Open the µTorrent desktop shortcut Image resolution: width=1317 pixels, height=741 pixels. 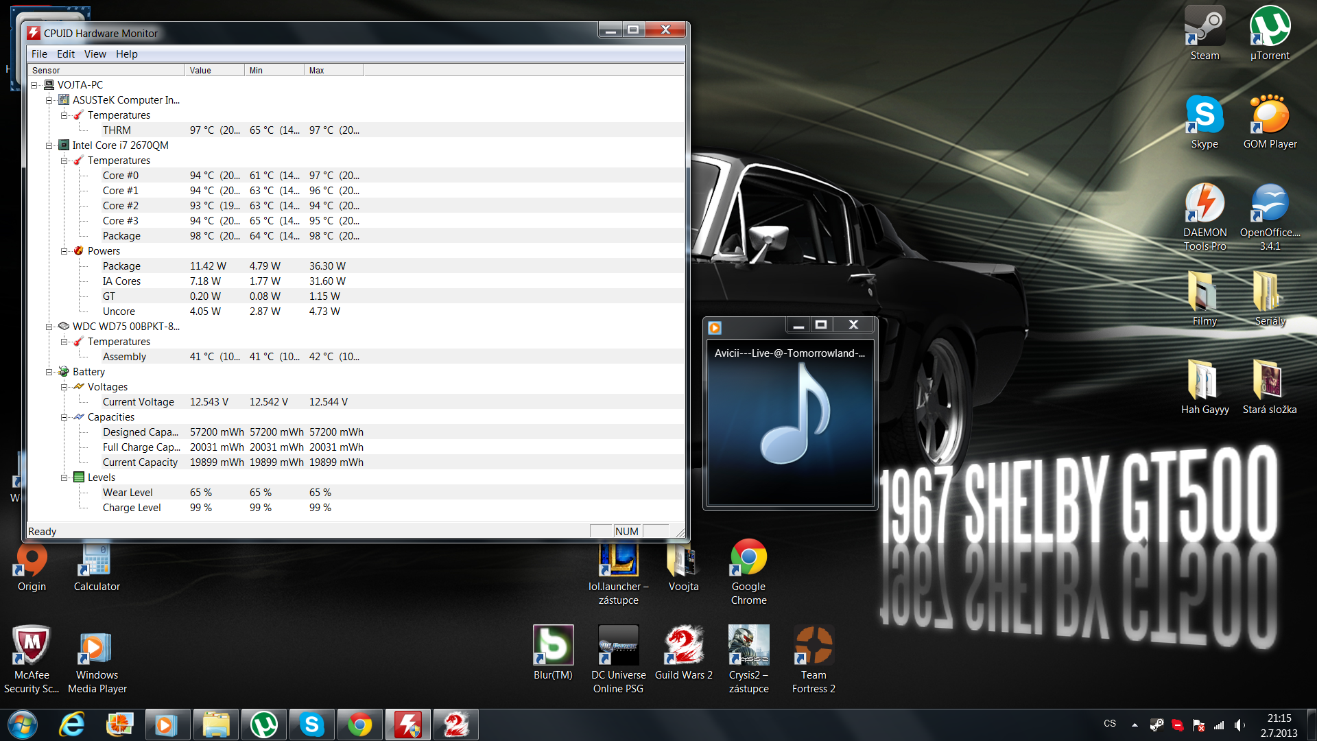pos(1270,33)
